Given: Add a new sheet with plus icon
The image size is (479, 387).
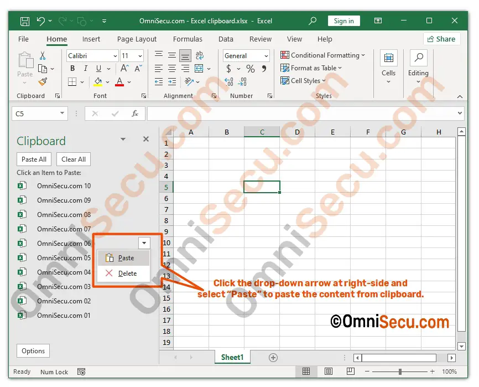Looking at the screenshot, I should pos(273,358).
